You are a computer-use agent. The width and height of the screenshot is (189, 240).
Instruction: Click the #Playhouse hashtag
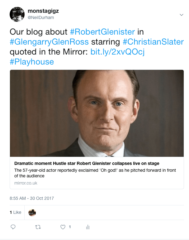click(x=32, y=62)
